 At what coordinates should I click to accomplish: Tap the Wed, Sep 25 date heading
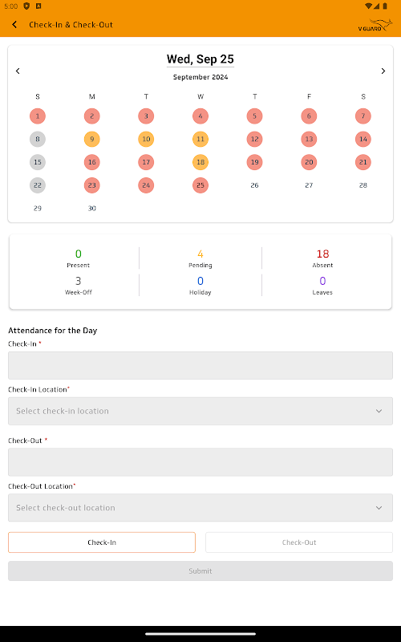200,59
